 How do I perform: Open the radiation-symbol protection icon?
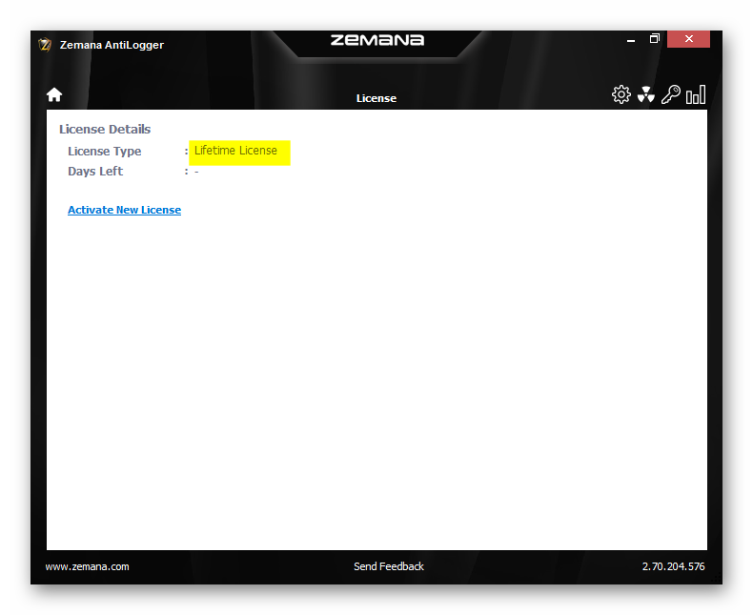click(x=646, y=94)
